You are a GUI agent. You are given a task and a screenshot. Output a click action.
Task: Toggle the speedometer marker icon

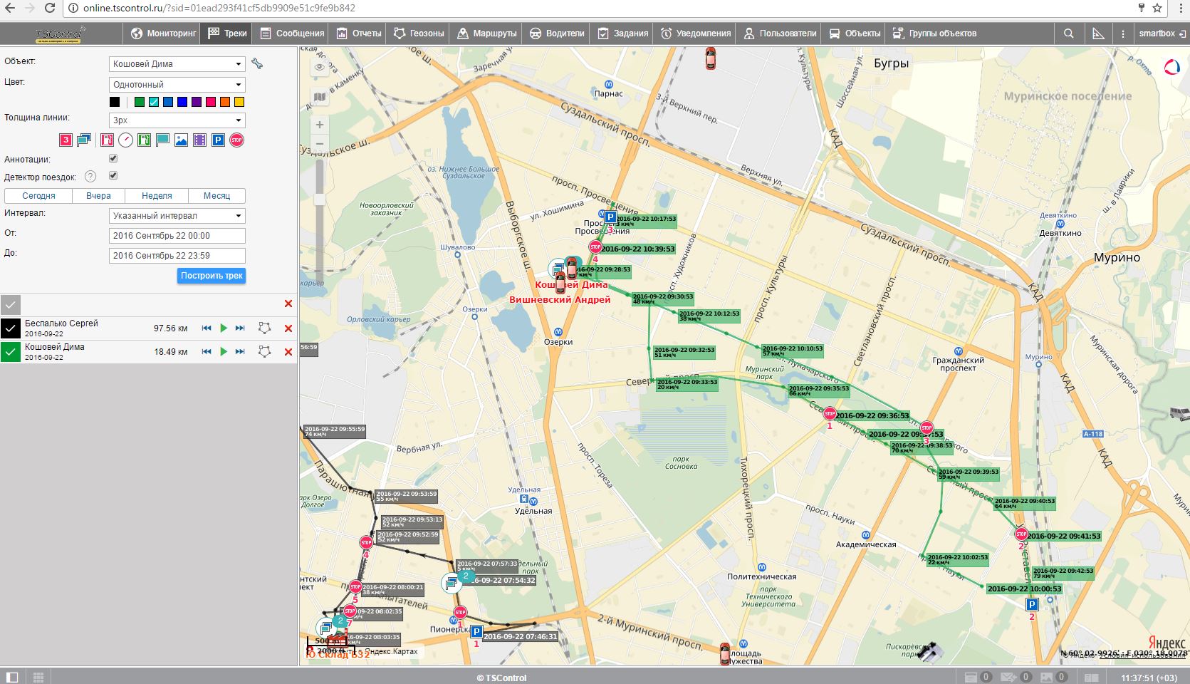tap(125, 140)
